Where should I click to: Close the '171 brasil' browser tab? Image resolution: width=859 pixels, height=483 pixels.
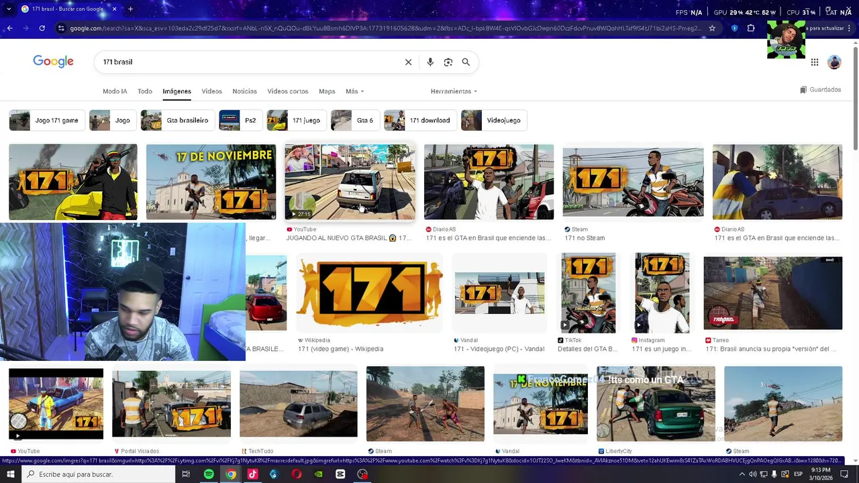tap(114, 9)
